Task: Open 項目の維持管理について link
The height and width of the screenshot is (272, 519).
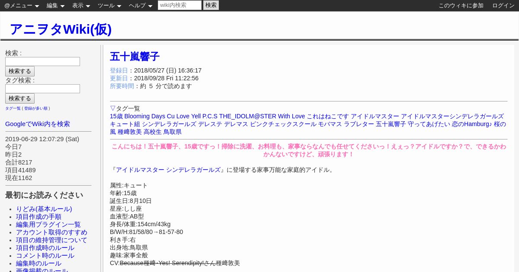Action: (x=51, y=240)
